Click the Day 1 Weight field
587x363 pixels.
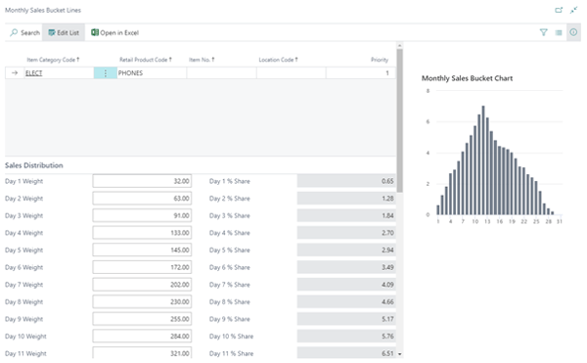(142, 181)
